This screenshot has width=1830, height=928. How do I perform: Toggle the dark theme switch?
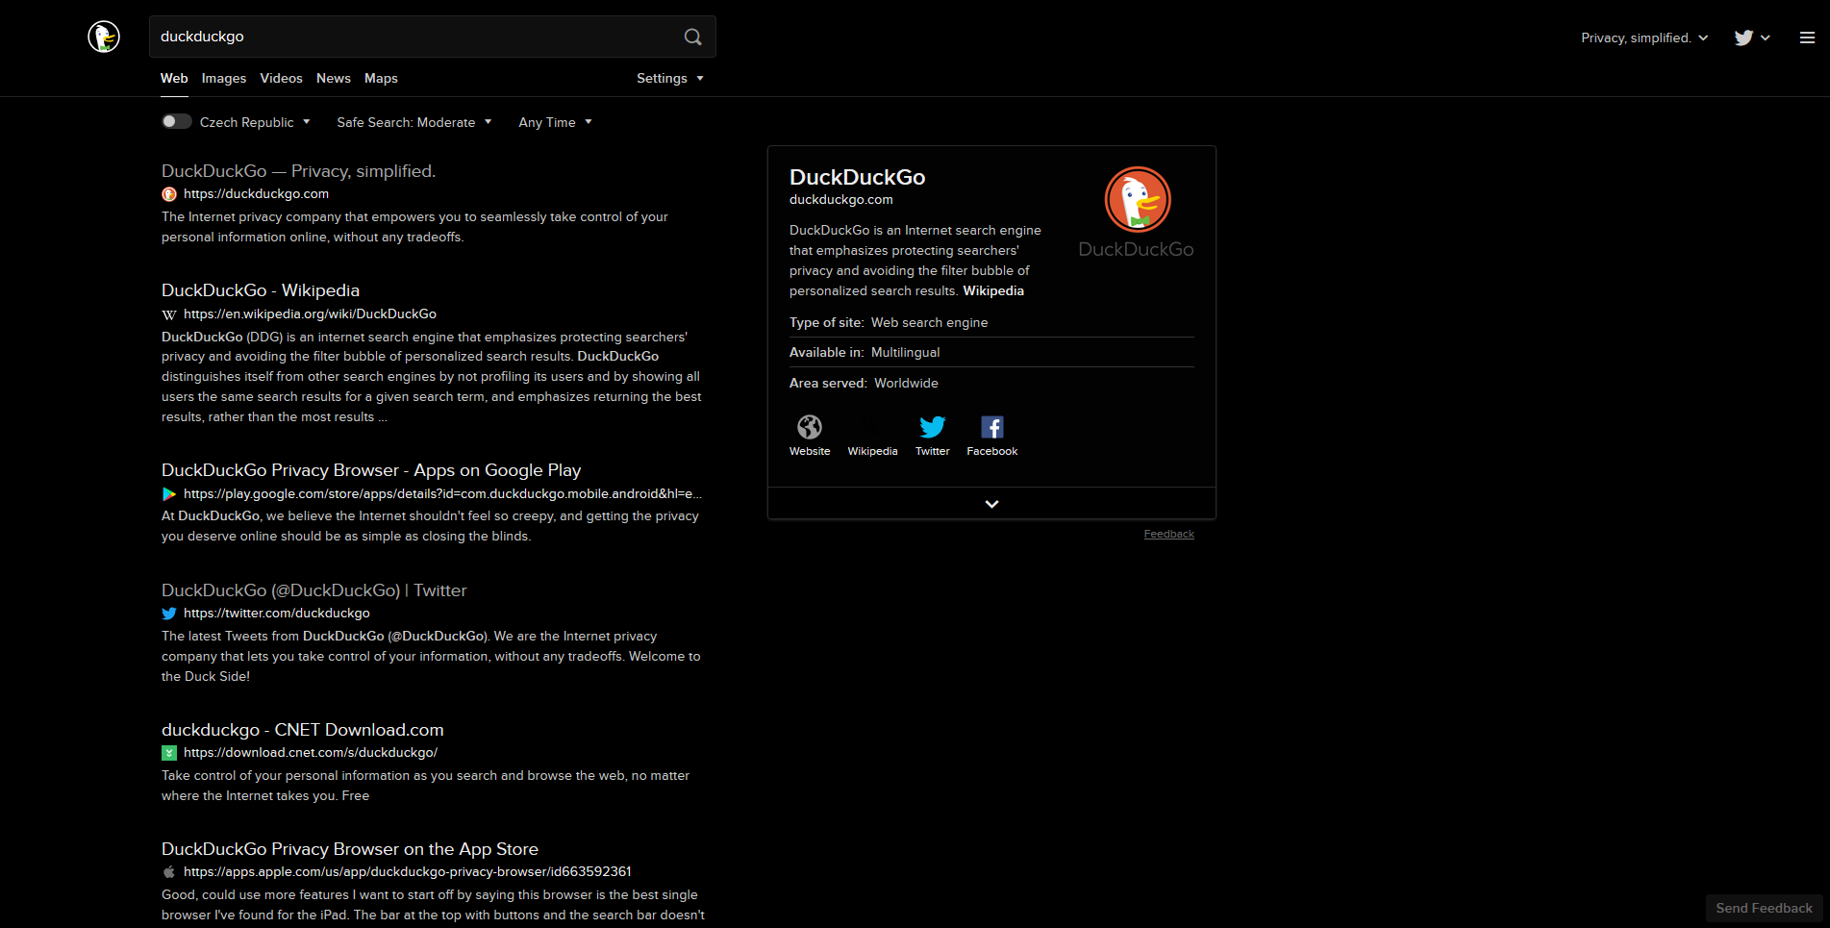pyautogui.click(x=177, y=121)
